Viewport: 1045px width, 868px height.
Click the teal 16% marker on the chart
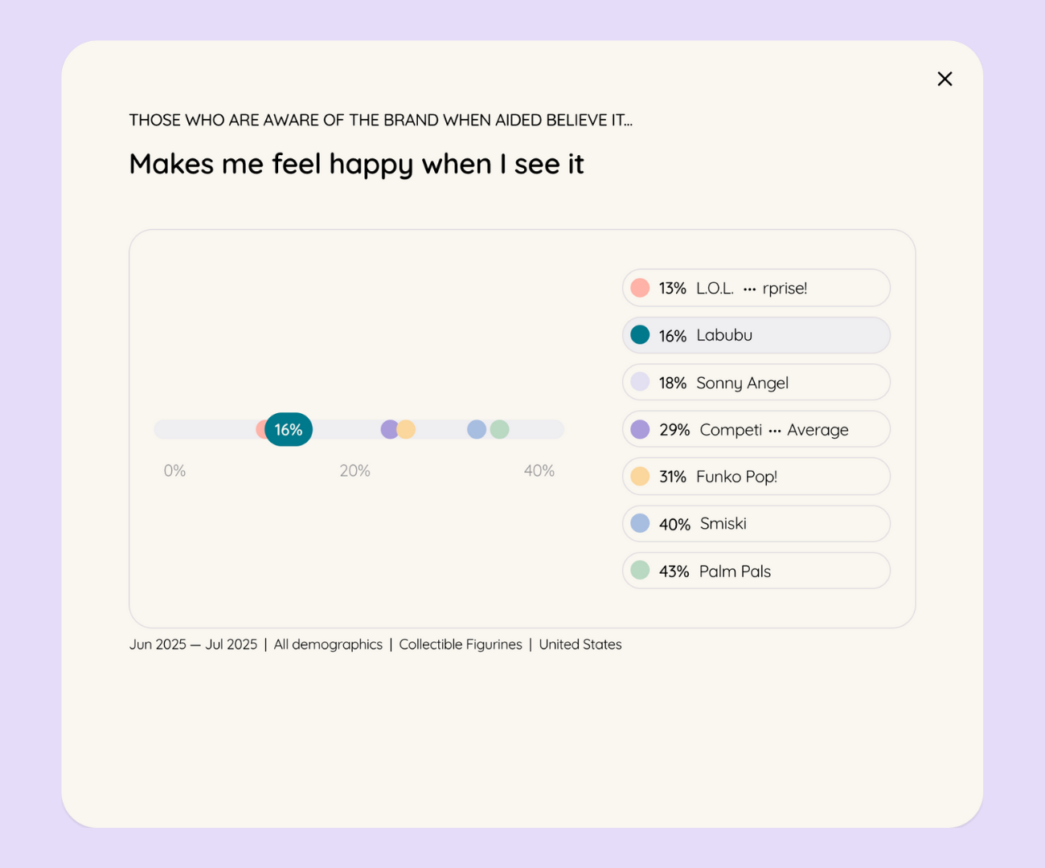[289, 429]
